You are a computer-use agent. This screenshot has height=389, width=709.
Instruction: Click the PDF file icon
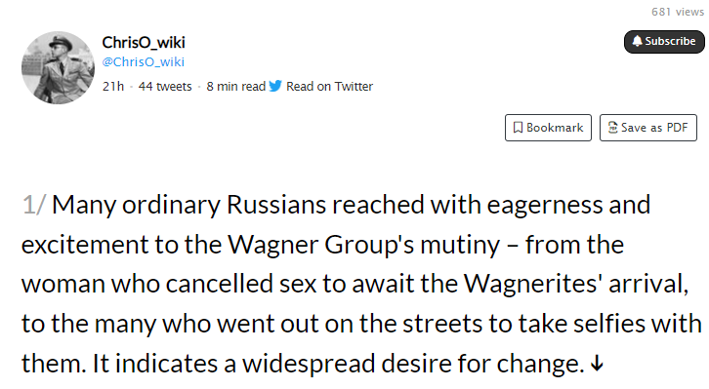pyautogui.click(x=612, y=128)
